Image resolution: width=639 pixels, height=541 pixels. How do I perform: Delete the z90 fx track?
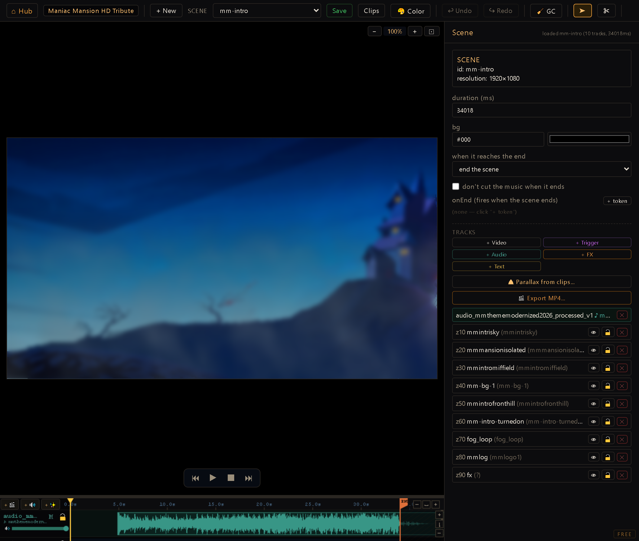[x=622, y=475]
